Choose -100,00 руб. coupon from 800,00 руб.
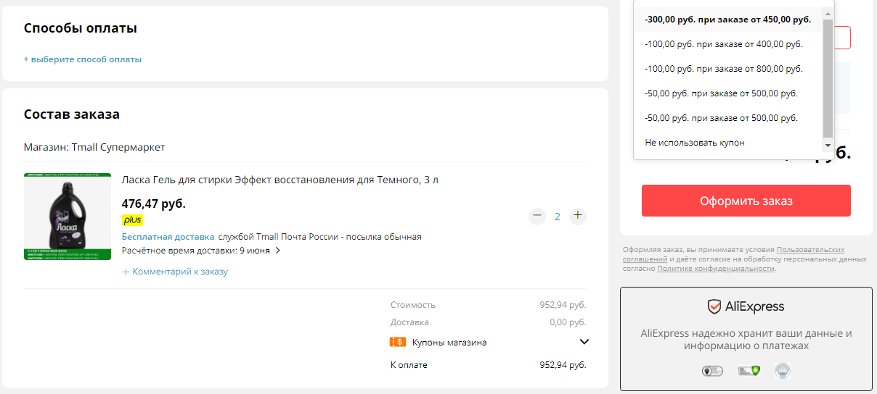Viewport: 877px width, 394px height. 728,69
